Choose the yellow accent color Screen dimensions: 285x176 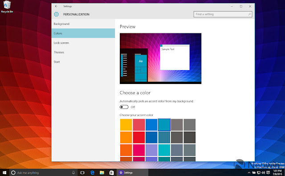pos(126,125)
